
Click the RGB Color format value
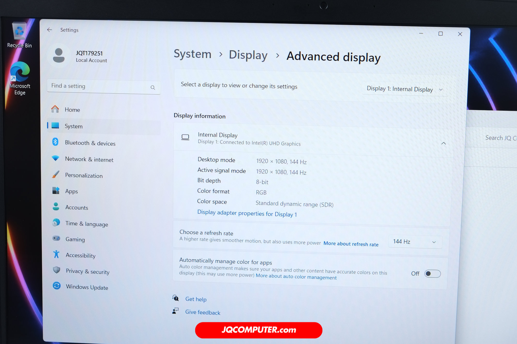[261, 193]
